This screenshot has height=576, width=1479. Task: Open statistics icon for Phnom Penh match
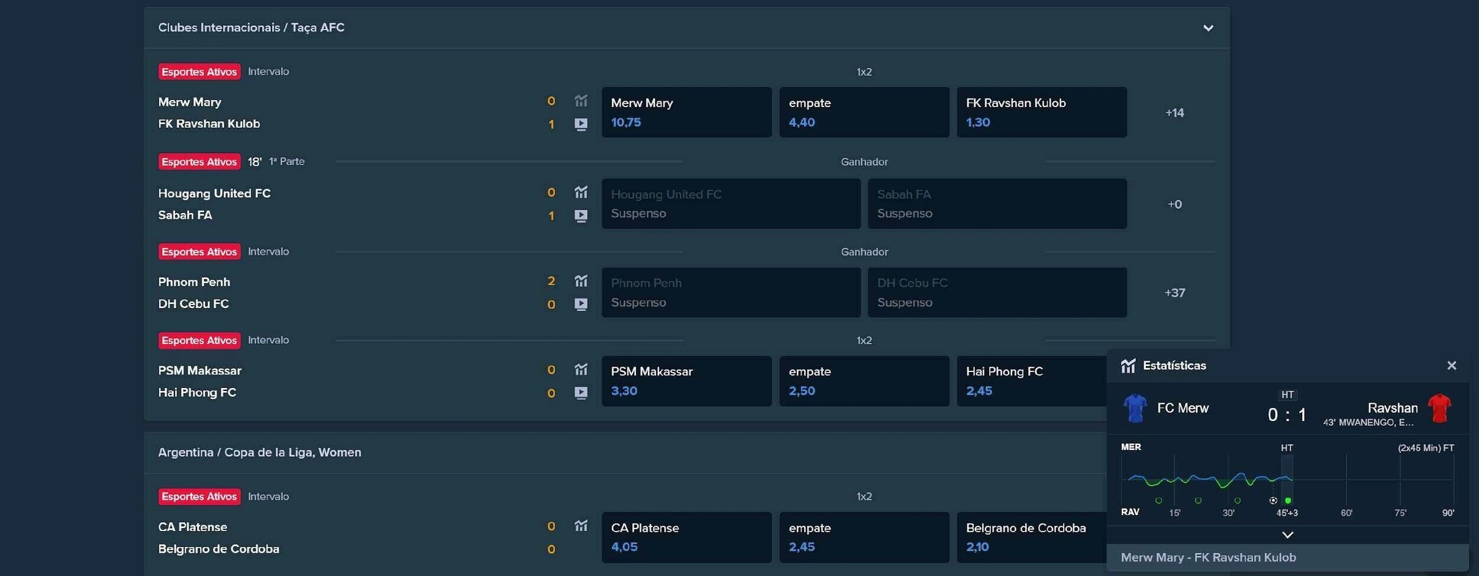581,281
